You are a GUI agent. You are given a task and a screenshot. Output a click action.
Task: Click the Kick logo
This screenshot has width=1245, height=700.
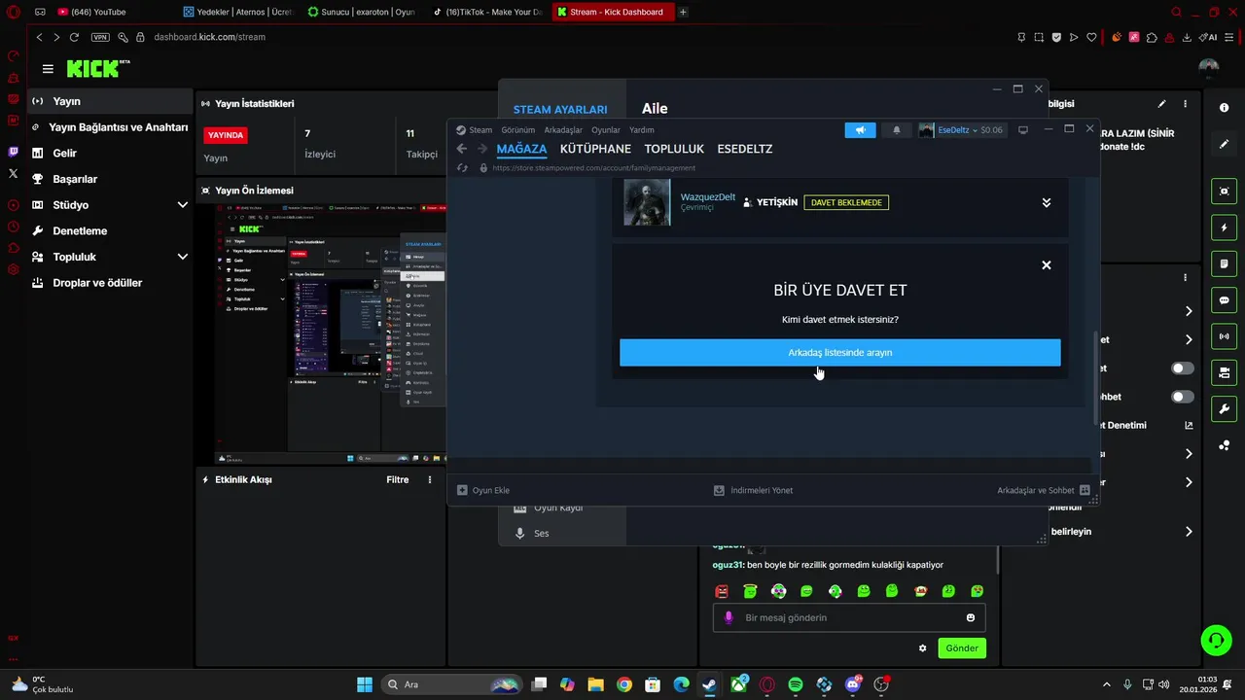97,68
